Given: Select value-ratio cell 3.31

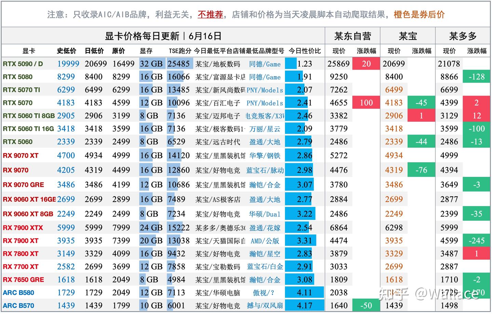Looking at the screenshot, I should coord(304,241).
